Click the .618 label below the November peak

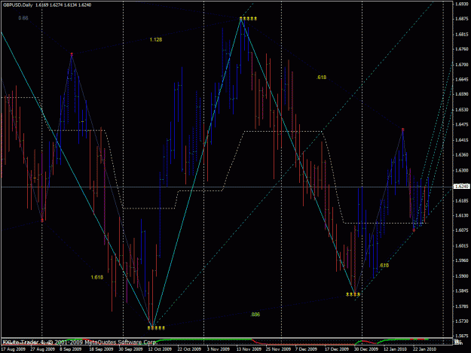pyautogui.click(x=321, y=78)
